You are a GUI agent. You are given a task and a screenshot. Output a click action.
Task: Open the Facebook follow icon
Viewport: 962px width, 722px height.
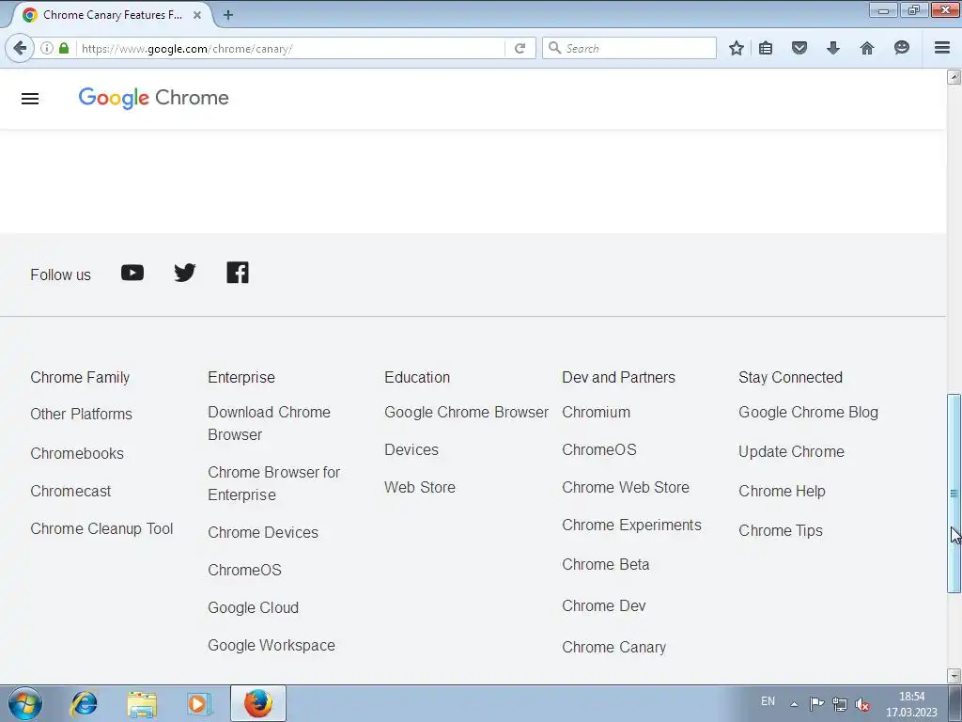point(238,273)
